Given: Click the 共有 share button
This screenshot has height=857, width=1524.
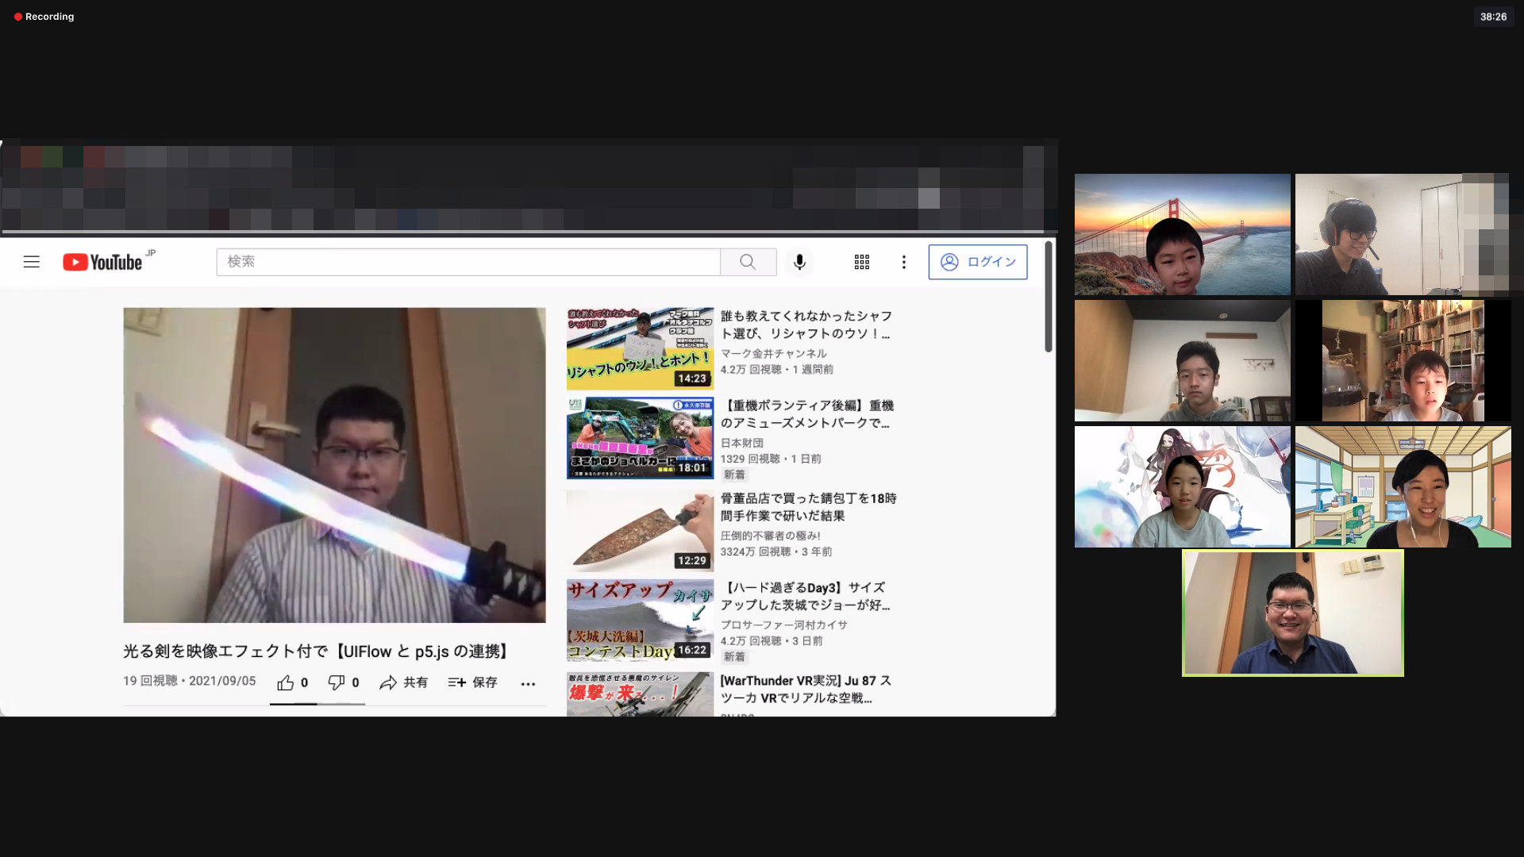Looking at the screenshot, I should (403, 682).
